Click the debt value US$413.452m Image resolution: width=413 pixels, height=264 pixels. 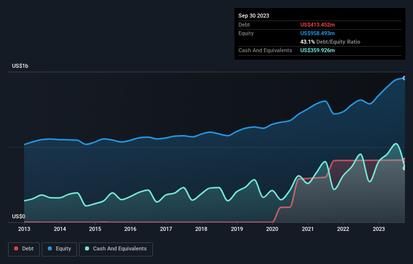(317, 25)
